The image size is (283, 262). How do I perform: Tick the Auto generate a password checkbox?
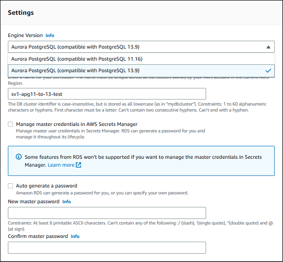[11, 186]
